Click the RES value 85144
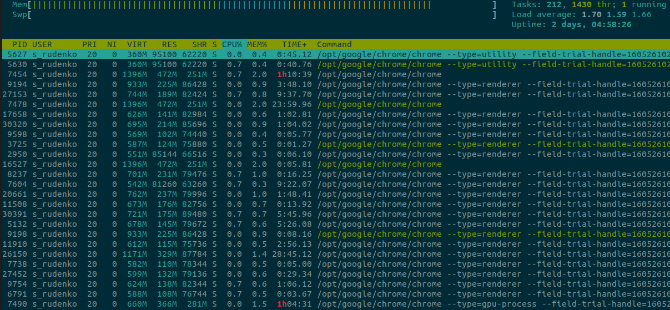This screenshot has height=310, width=670. tap(164, 154)
